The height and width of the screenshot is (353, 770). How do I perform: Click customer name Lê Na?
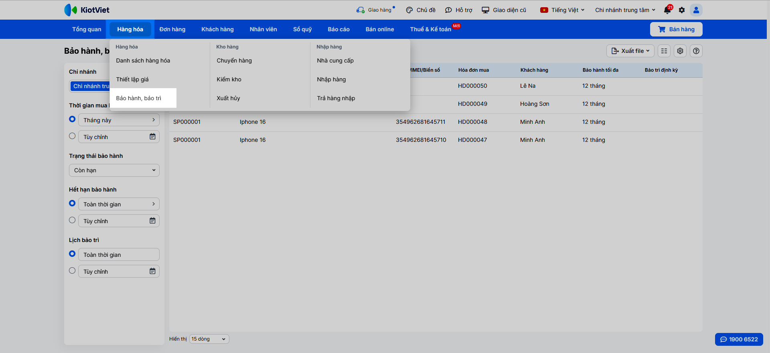pos(528,86)
